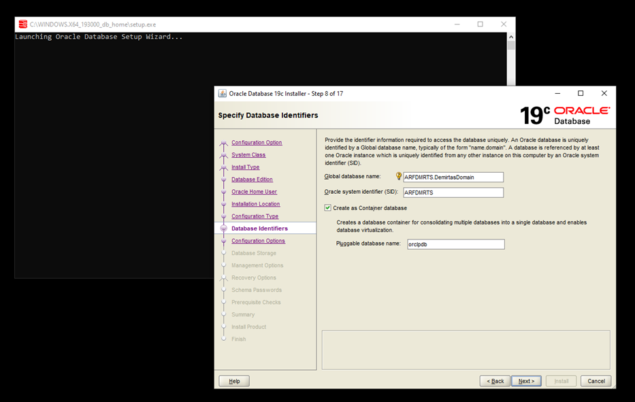Open the Install Type step
The image size is (635, 402).
pos(246,167)
